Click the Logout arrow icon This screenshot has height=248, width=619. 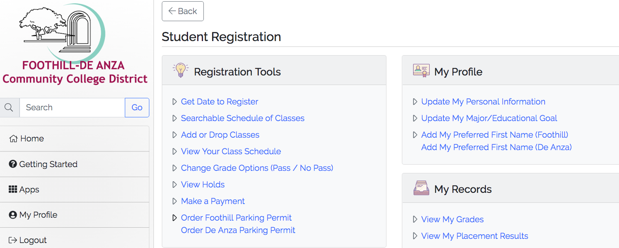click(x=12, y=240)
